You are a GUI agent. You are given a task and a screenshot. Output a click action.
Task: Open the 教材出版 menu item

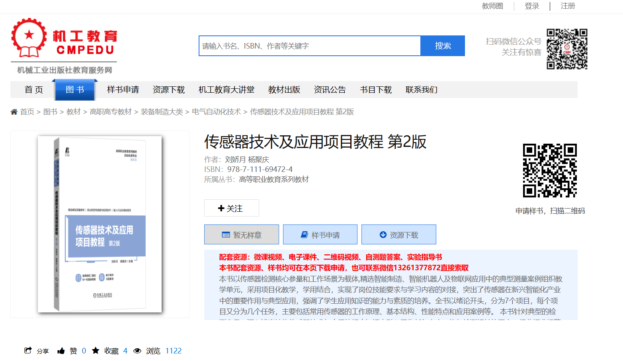pos(284,90)
